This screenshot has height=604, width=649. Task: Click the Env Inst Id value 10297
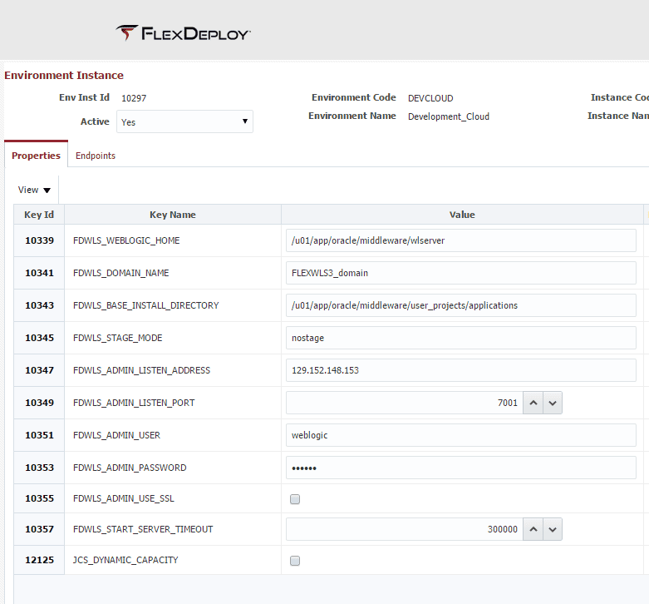[134, 98]
